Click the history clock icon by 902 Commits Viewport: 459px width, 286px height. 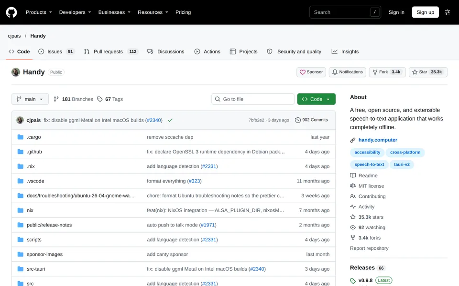pyautogui.click(x=298, y=120)
